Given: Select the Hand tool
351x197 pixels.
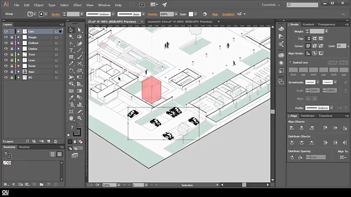Looking at the screenshot, I should point(71,118).
